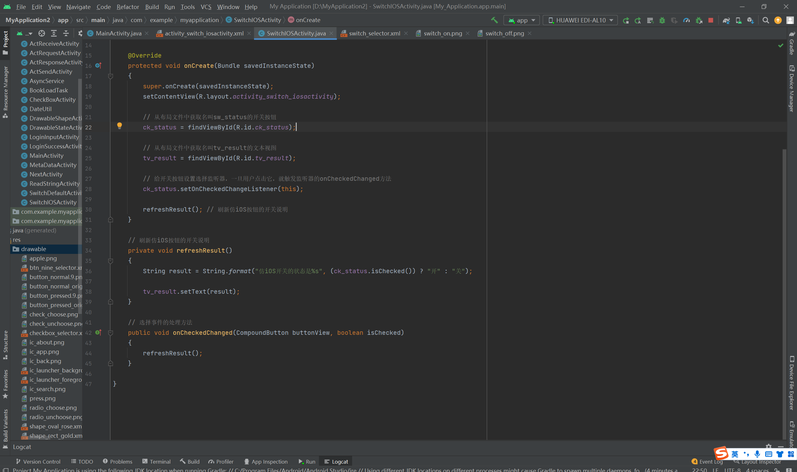
Task: Click the Make Project hammer icon
Action: coord(494,20)
